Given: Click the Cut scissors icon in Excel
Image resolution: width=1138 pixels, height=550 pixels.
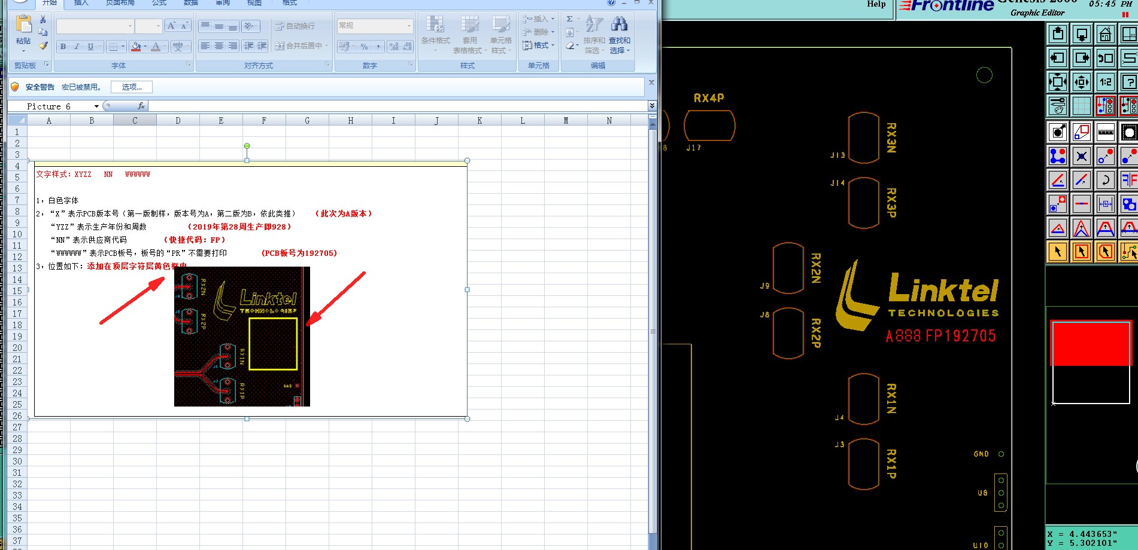Looking at the screenshot, I should (43, 19).
